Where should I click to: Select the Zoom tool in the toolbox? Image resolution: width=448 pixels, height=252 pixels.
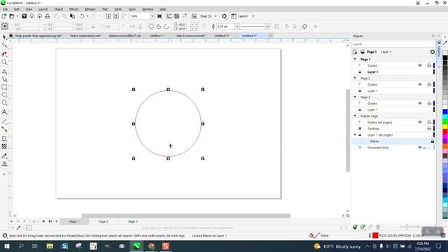(4, 62)
